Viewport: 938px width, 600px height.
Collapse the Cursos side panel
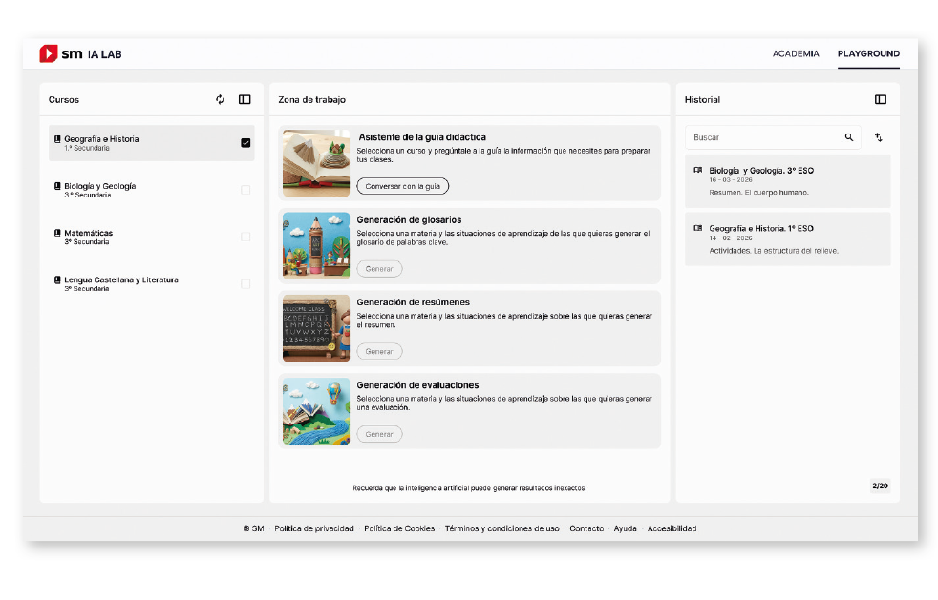245,99
